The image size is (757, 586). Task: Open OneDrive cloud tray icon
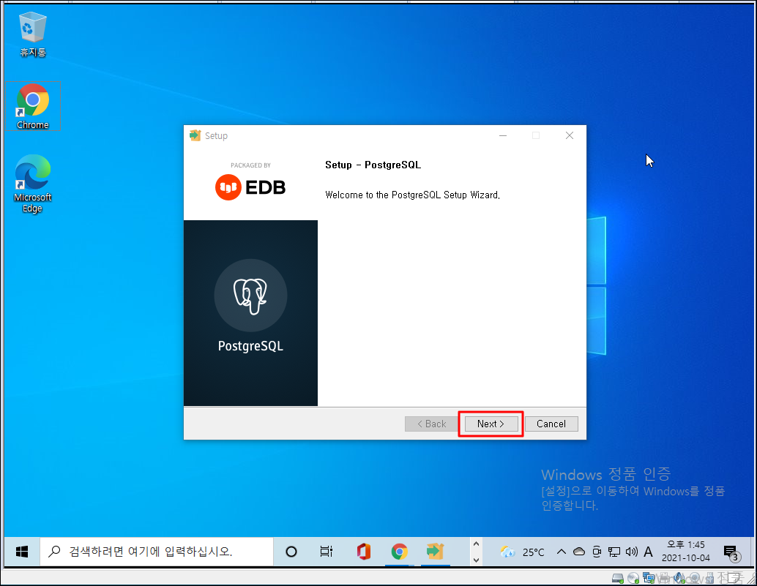pos(579,552)
